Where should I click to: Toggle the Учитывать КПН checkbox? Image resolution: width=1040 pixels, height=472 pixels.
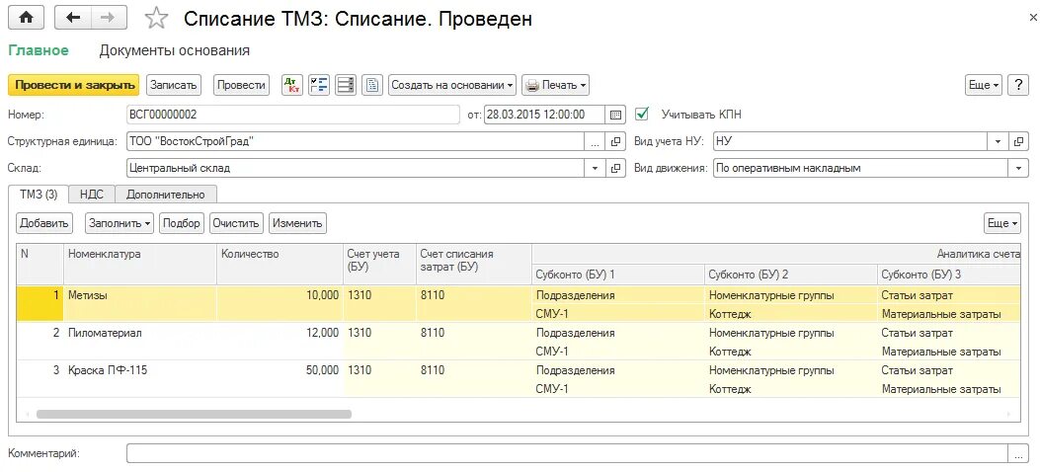641,114
